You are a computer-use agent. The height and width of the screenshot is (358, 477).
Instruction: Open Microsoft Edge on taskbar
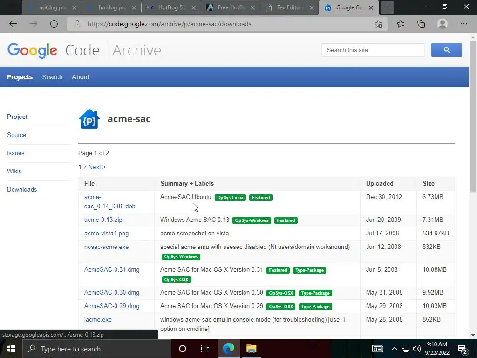click(228, 349)
